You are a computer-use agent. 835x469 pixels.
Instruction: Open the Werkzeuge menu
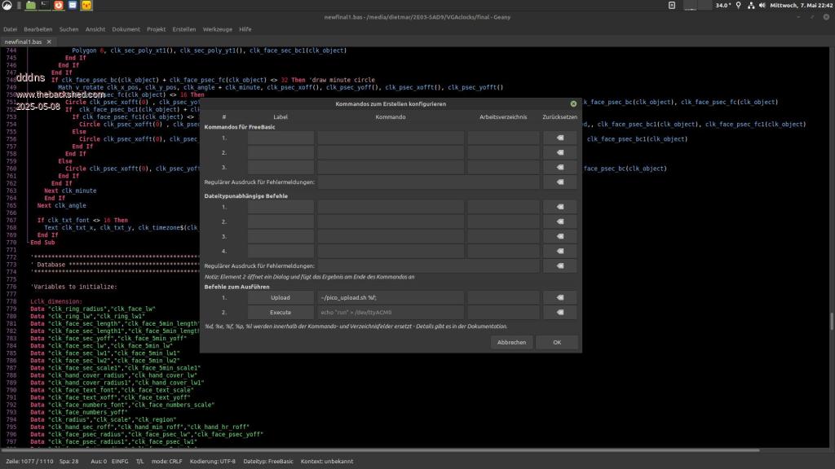pos(217,29)
